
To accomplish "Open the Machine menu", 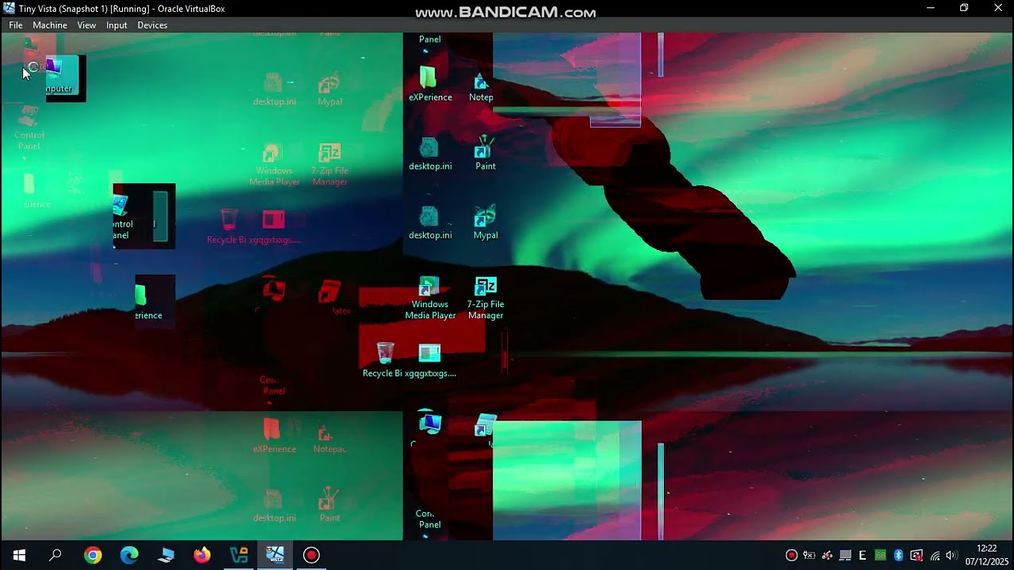I will tap(50, 25).
